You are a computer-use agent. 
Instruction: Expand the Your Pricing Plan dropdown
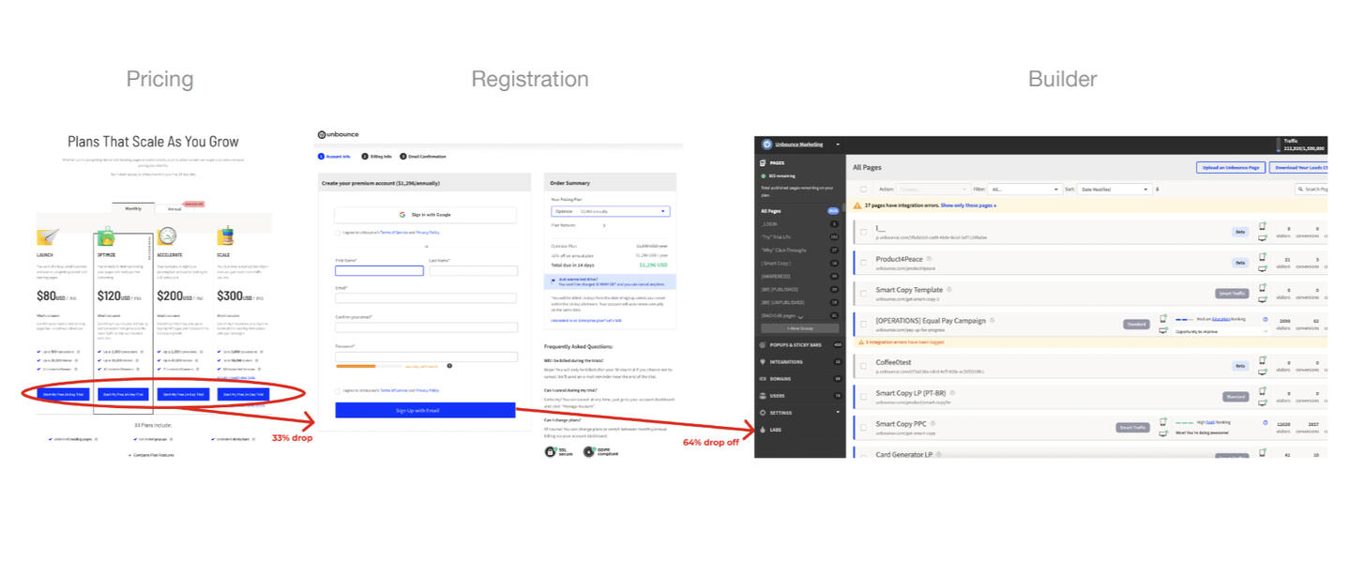[610, 212]
